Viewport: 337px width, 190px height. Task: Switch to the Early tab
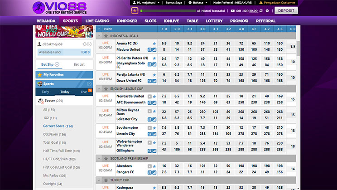[x=45, y=92]
